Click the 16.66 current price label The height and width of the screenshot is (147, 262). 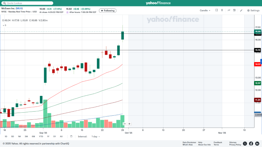[258, 31]
